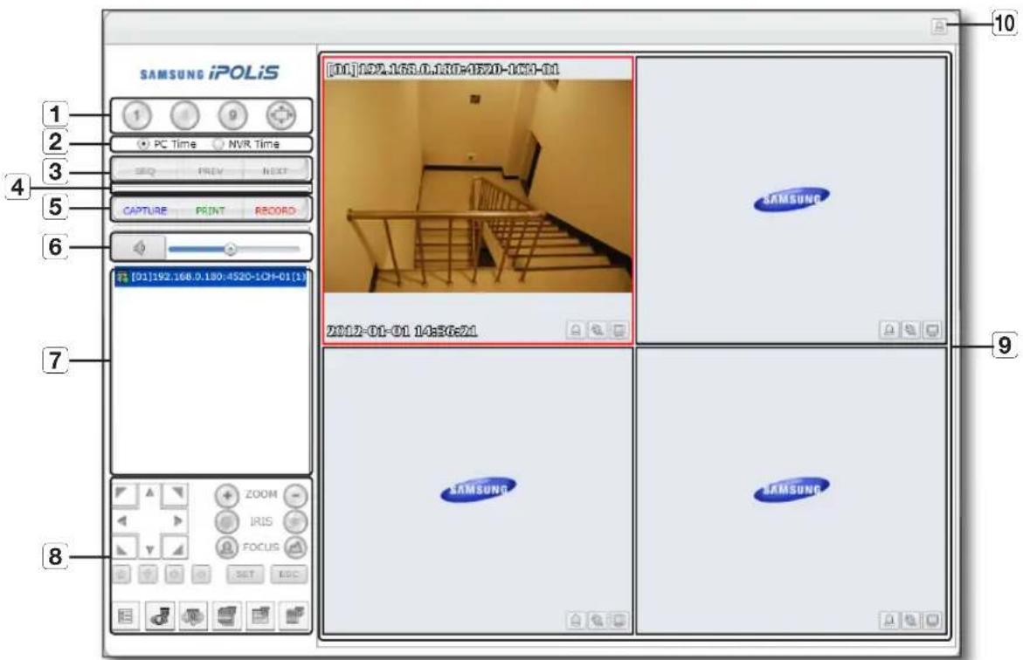Pan the camera left with the left arrow

122,521
